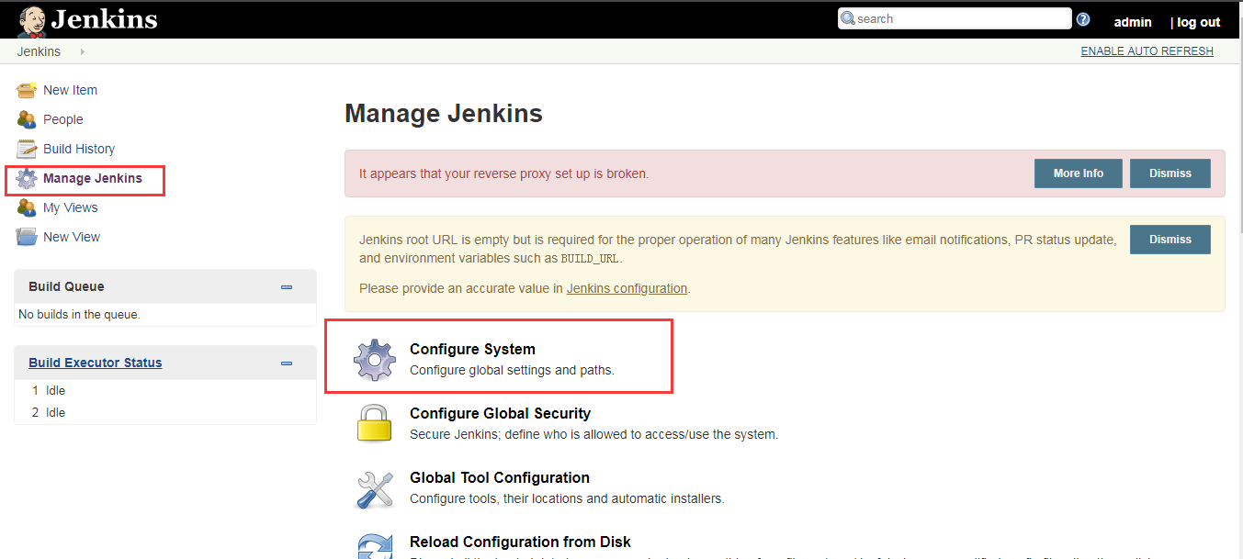Open the Build Executor Status link
The image size is (1243, 559).
pyautogui.click(x=96, y=363)
